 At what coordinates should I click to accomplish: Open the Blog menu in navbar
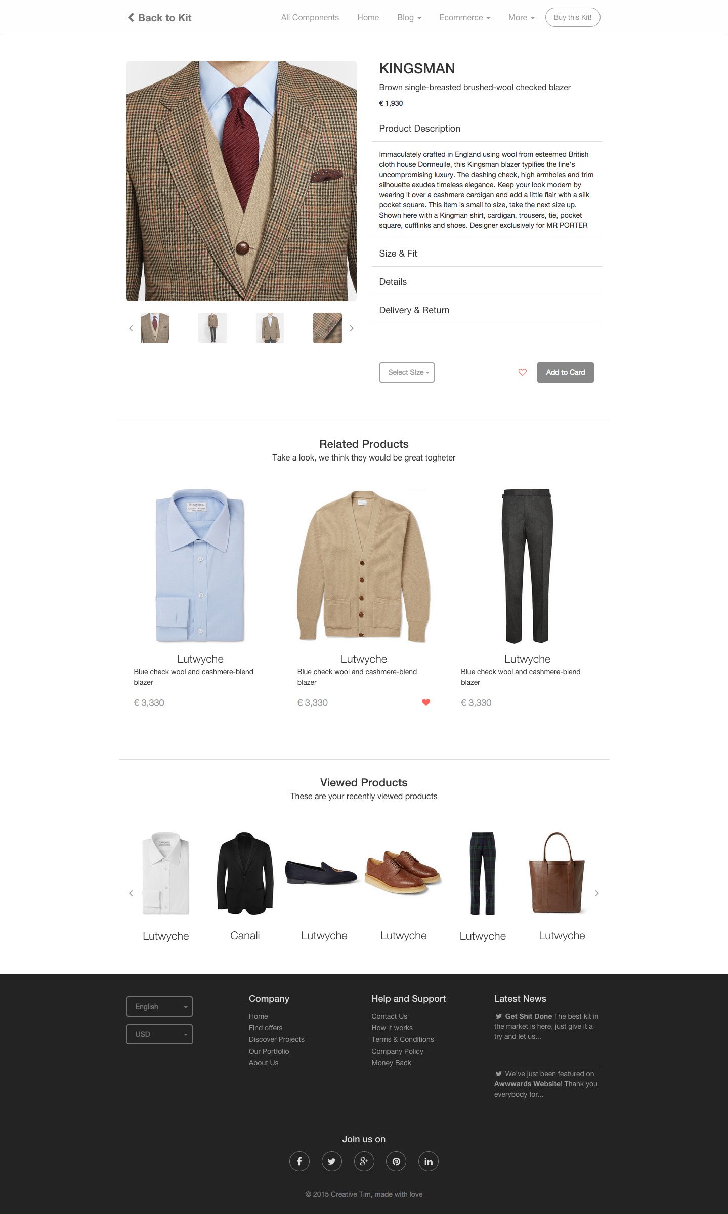coord(409,18)
